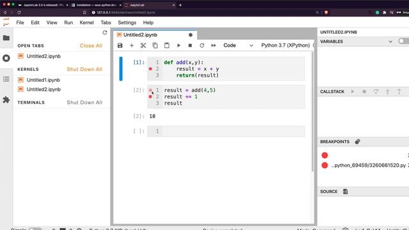
Task: Restart the kernel with circular arrow icon
Action: pos(202,45)
